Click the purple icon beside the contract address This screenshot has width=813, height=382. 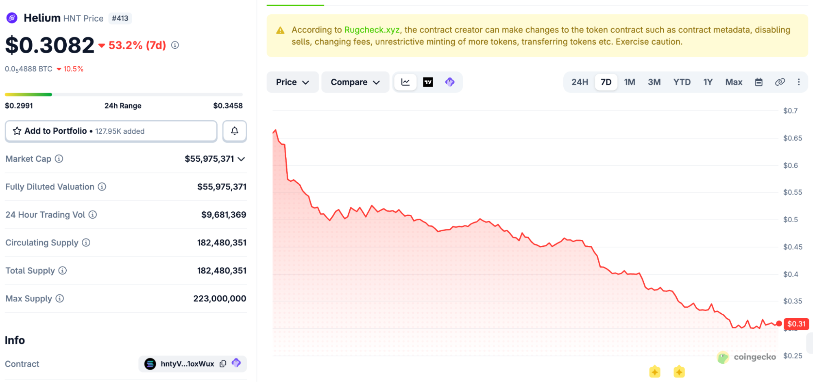[236, 363]
